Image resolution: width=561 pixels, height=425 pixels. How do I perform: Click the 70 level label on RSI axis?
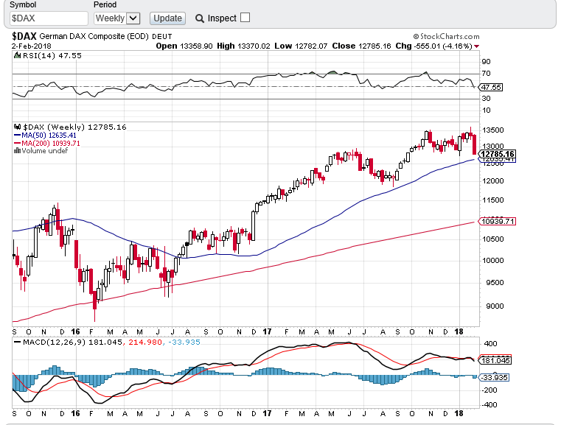(487, 74)
